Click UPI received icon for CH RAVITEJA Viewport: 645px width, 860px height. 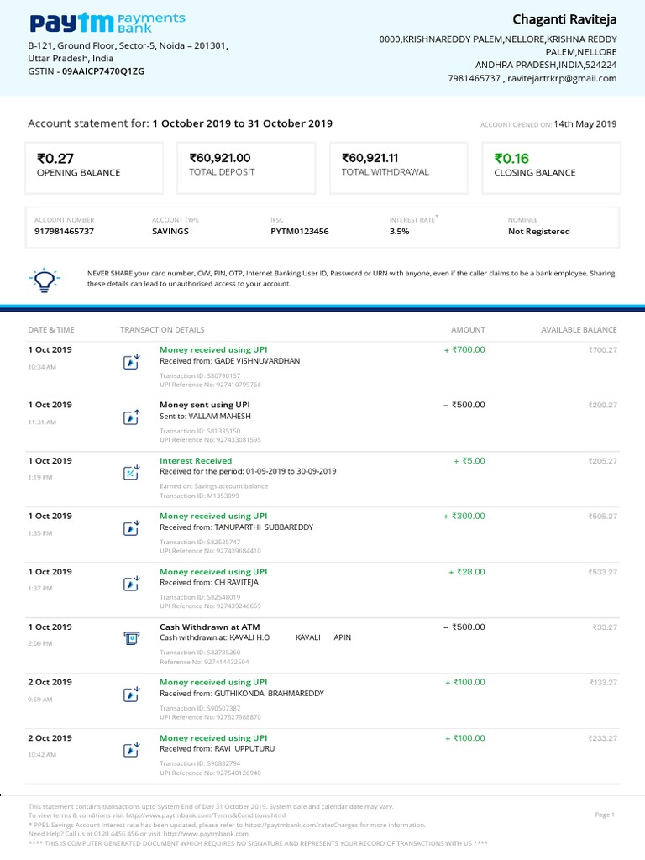click(131, 583)
